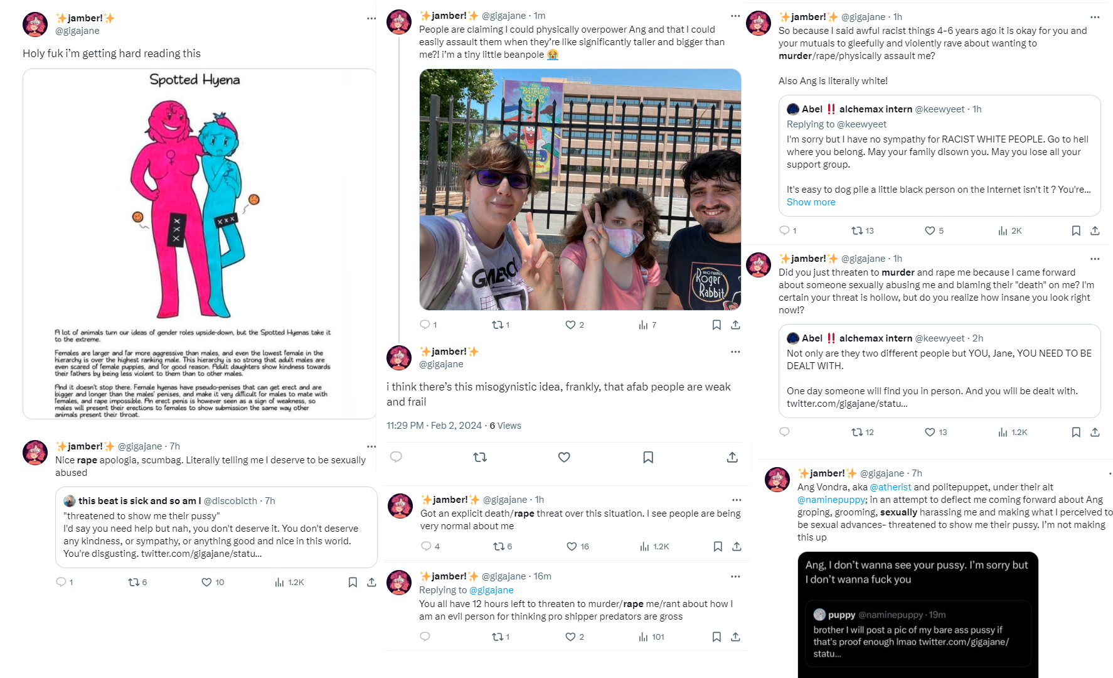
Task: Open the group selfie photo
Action: (580, 190)
